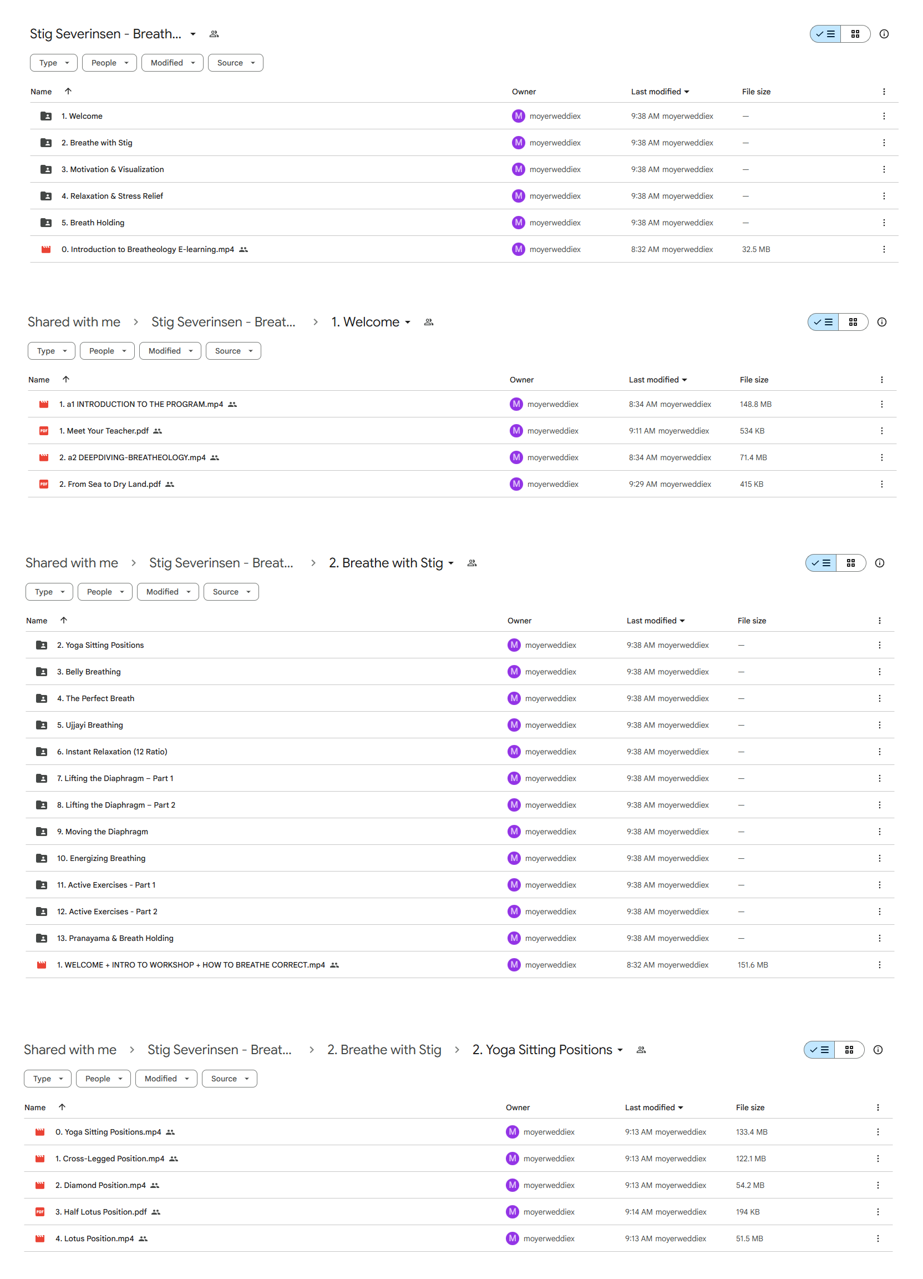
Task: Open view details info icon in top section
Action: coord(884,34)
